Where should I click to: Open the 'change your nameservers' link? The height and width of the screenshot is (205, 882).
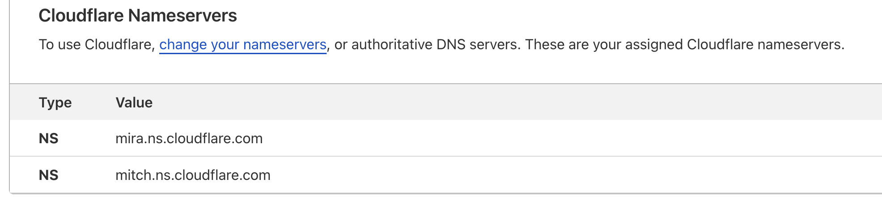tap(242, 45)
